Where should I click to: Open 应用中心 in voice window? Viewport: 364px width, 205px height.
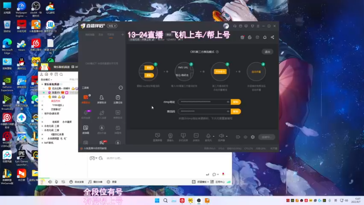pyautogui.click(x=218, y=182)
